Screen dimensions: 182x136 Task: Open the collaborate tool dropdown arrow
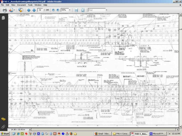coord(14,10)
